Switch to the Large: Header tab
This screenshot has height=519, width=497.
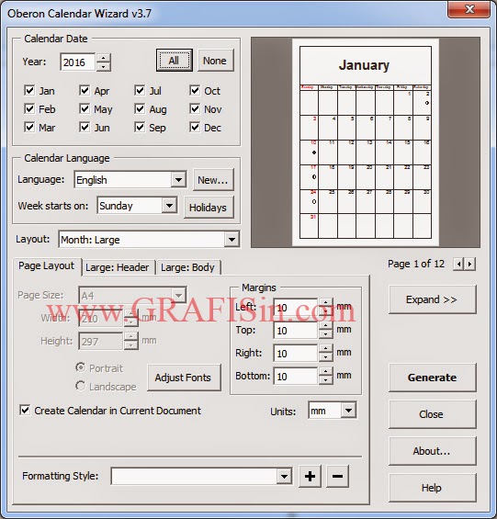point(118,267)
